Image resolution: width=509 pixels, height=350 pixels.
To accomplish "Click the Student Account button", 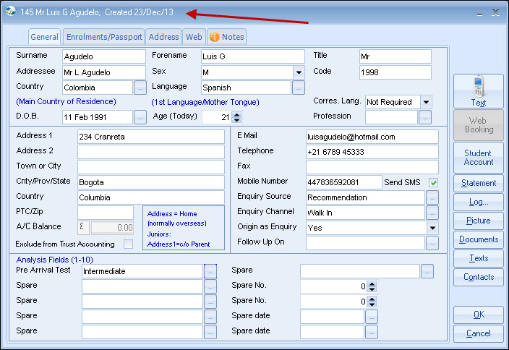I will coord(478,158).
